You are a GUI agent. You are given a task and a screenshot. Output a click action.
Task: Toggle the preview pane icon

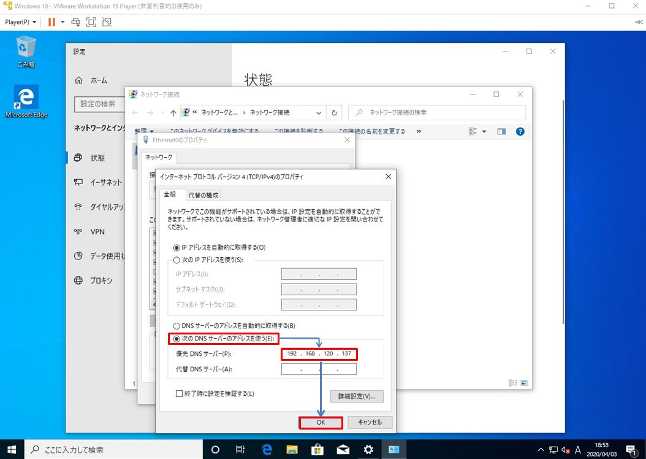(501, 131)
